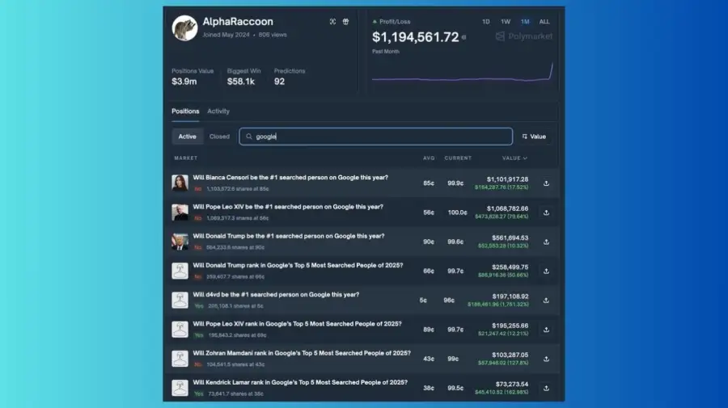Screen dimensions: 728x408
Task: Share the Pope Leo XIV Top 5 position
Action: (x=546, y=330)
